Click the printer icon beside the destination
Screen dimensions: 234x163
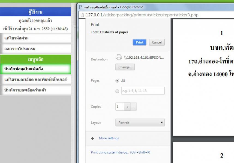[x=119, y=57]
